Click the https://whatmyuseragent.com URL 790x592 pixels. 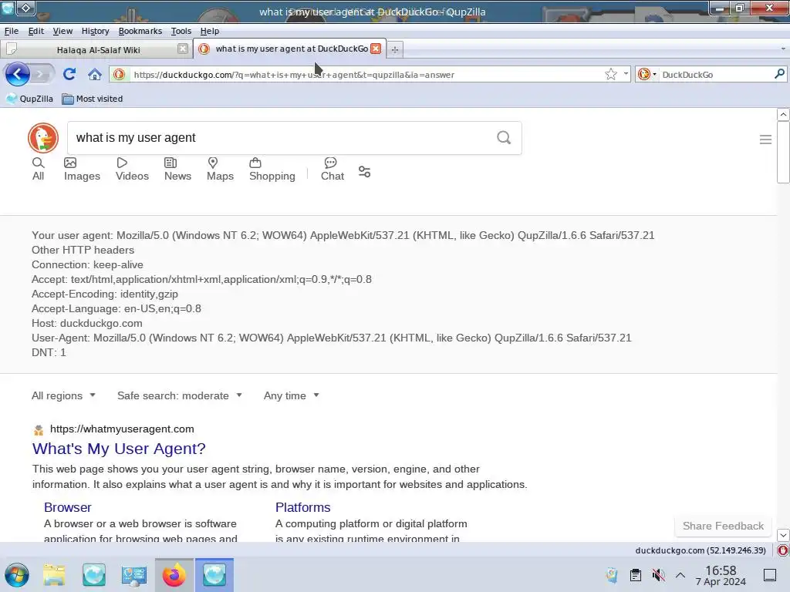tap(122, 429)
